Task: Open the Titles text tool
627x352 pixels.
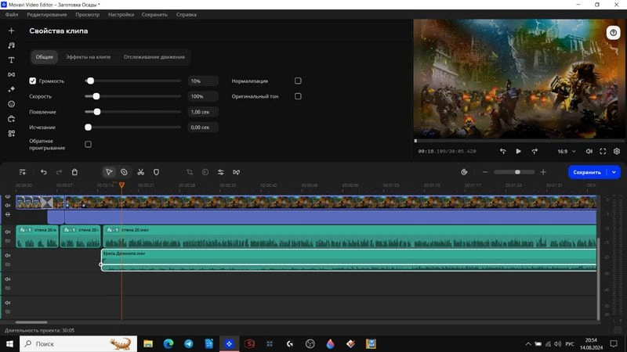Action: click(11, 60)
